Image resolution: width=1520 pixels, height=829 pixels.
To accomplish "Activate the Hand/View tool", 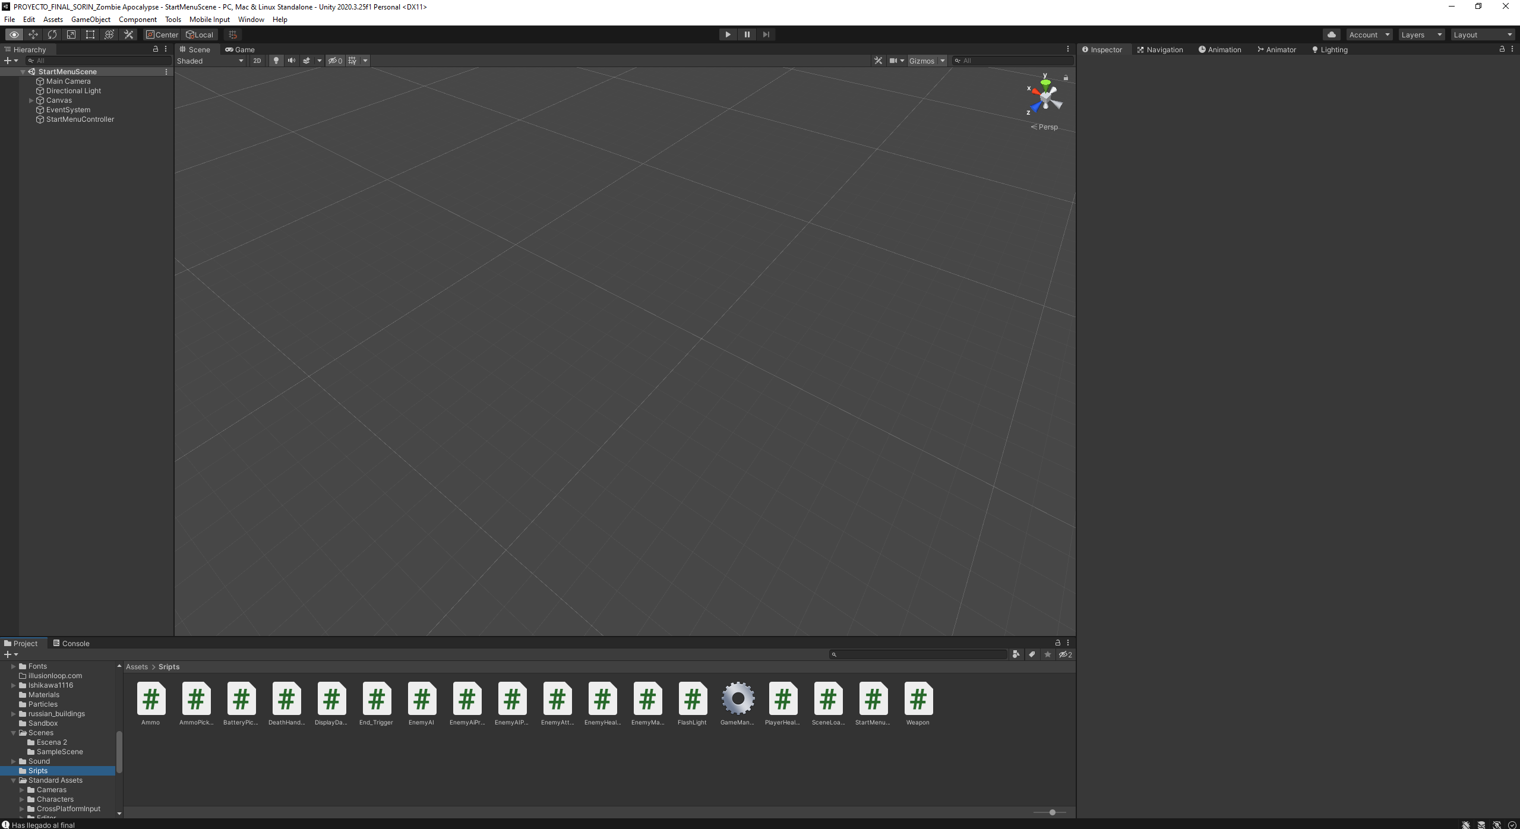I will tap(14, 34).
